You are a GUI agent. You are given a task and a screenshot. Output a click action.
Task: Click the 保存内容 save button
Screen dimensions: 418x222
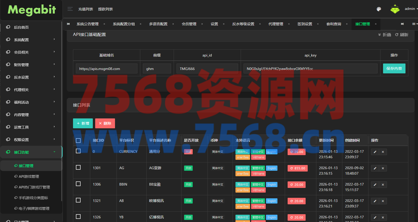pos(394,68)
